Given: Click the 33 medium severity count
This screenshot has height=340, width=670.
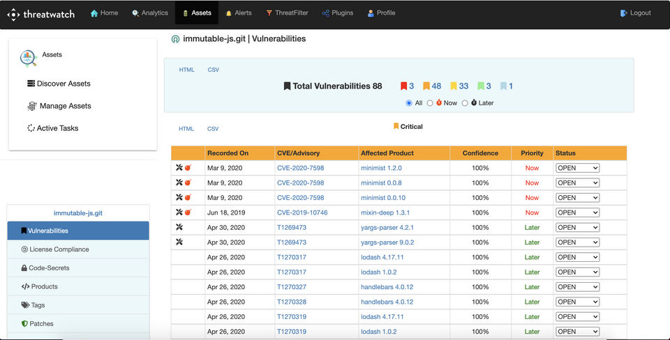Looking at the screenshot, I should click(463, 86).
